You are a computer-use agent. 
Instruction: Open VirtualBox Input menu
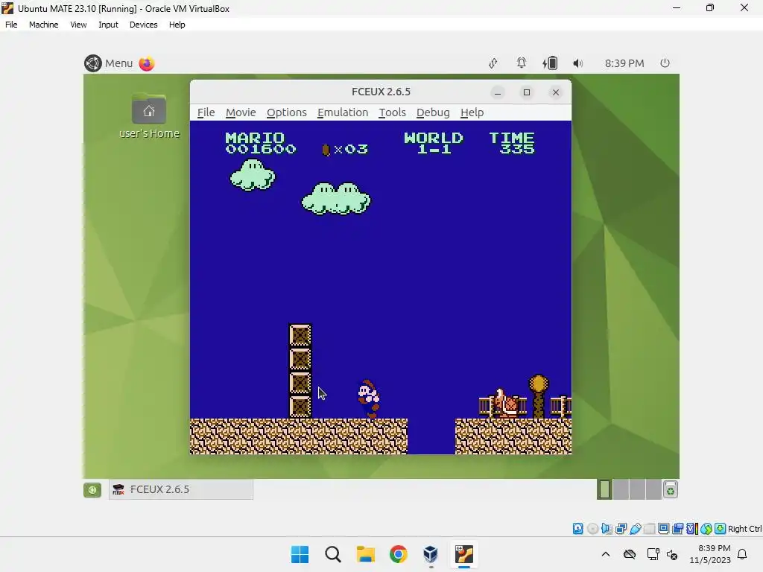108,25
